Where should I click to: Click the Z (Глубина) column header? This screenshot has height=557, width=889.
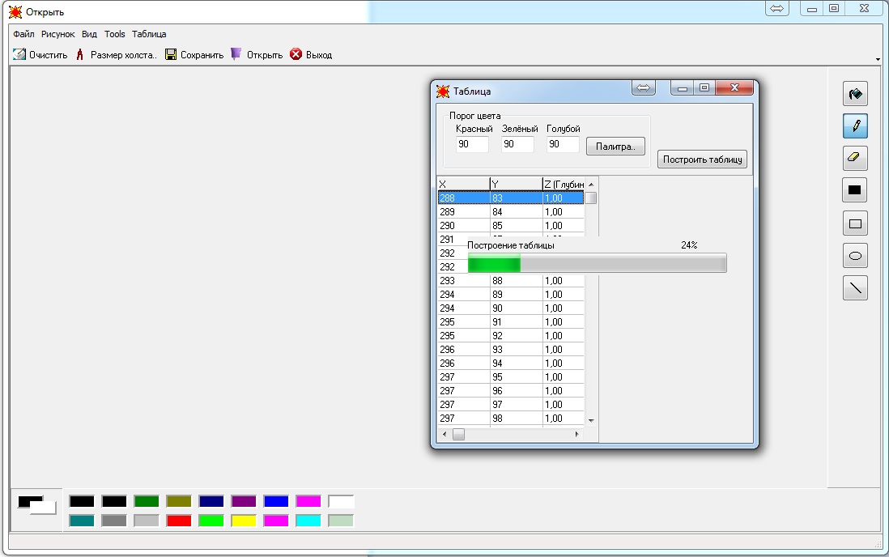point(564,184)
